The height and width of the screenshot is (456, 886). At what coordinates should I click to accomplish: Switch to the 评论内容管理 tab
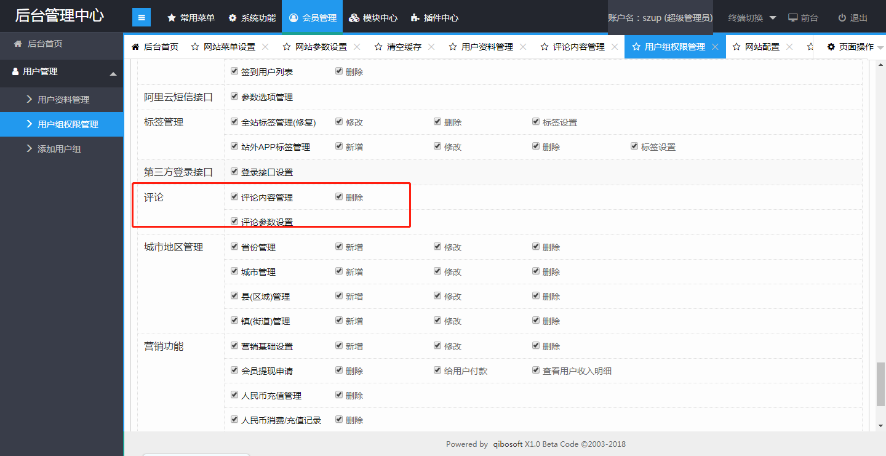click(x=578, y=47)
